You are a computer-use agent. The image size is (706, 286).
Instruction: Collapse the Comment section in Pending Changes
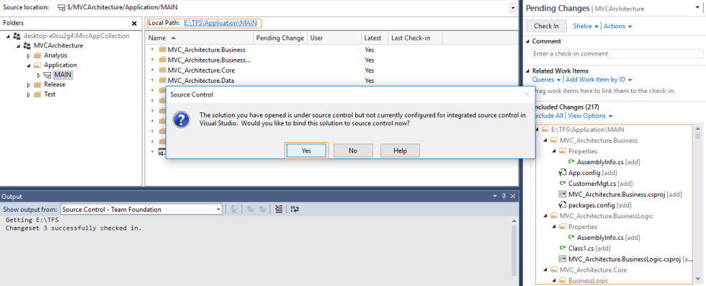[x=527, y=42]
